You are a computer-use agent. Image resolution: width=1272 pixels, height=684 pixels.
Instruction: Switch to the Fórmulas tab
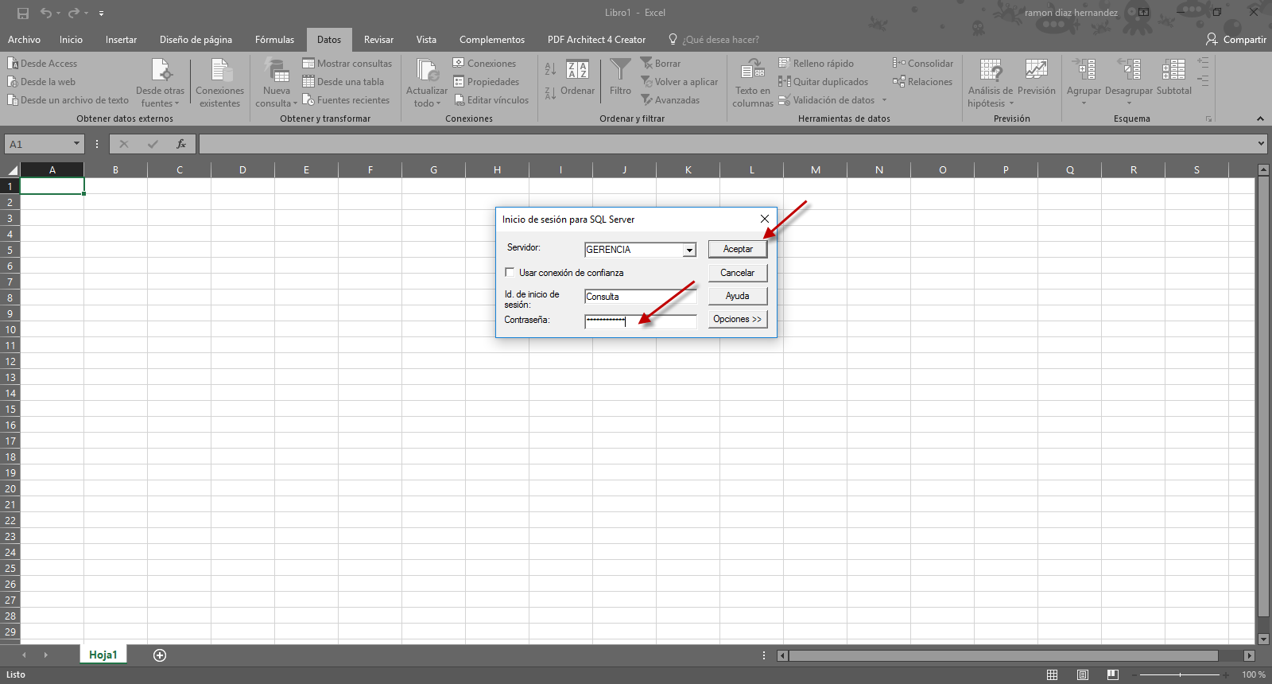pyautogui.click(x=274, y=40)
